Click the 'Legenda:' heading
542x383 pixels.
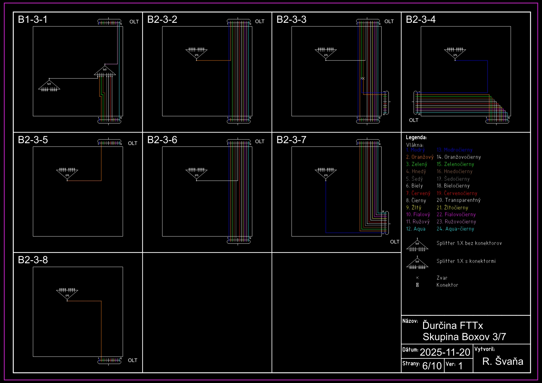coord(416,137)
